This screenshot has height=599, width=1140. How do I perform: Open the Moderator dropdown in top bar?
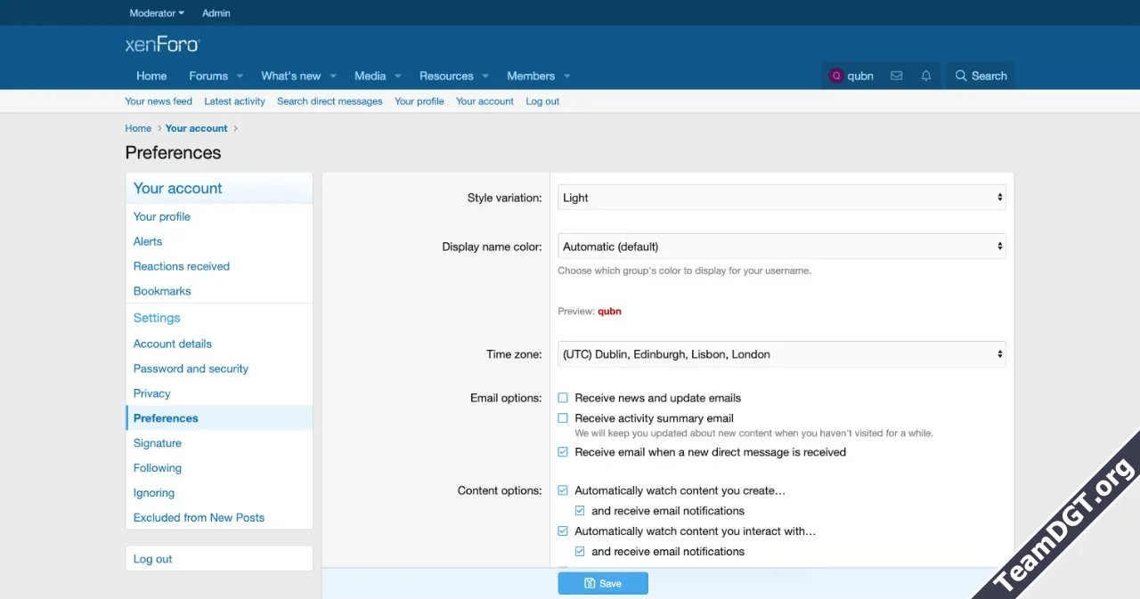tap(157, 13)
